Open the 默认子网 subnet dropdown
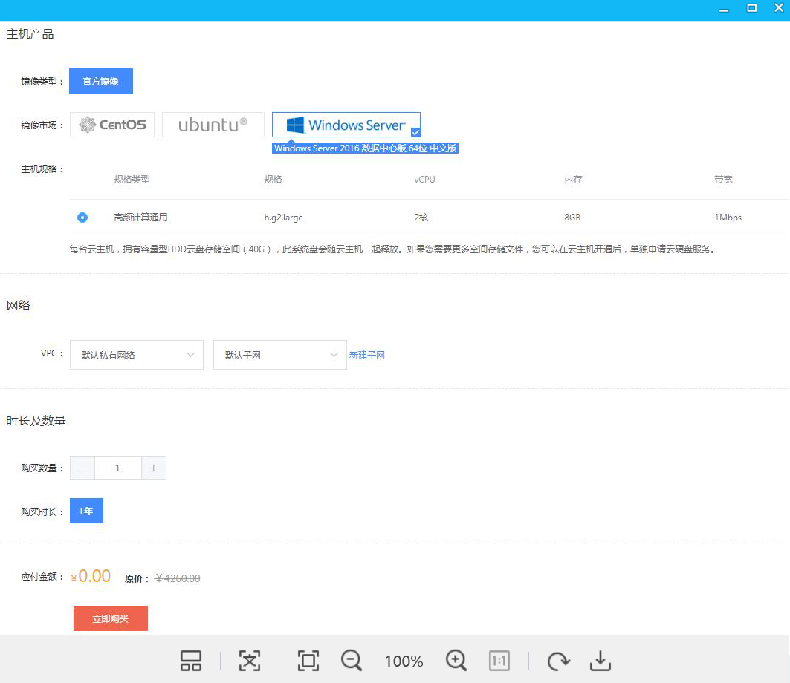 click(279, 355)
